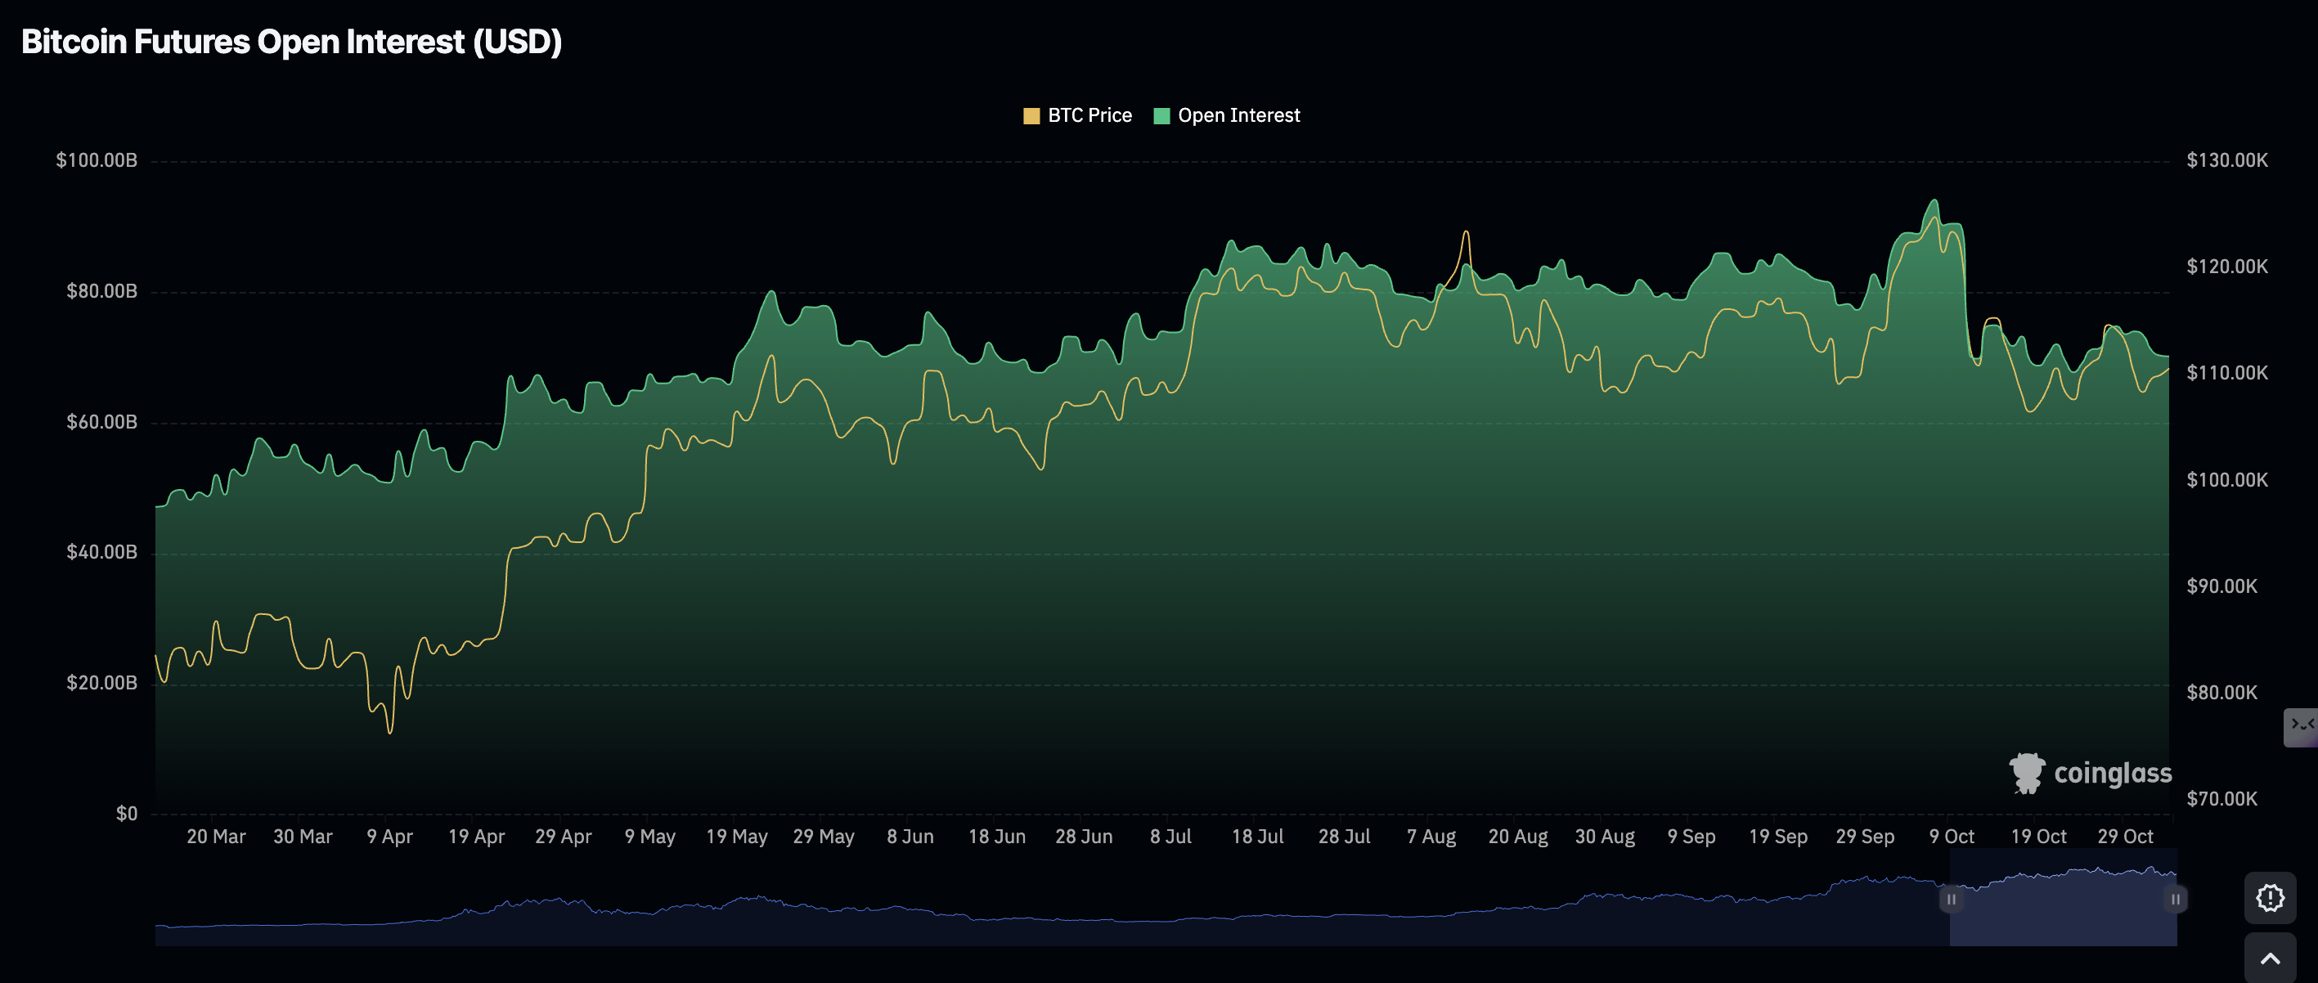Open the smiling face side widget
The image size is (2318, 983).
click(x=2302, y=725)
